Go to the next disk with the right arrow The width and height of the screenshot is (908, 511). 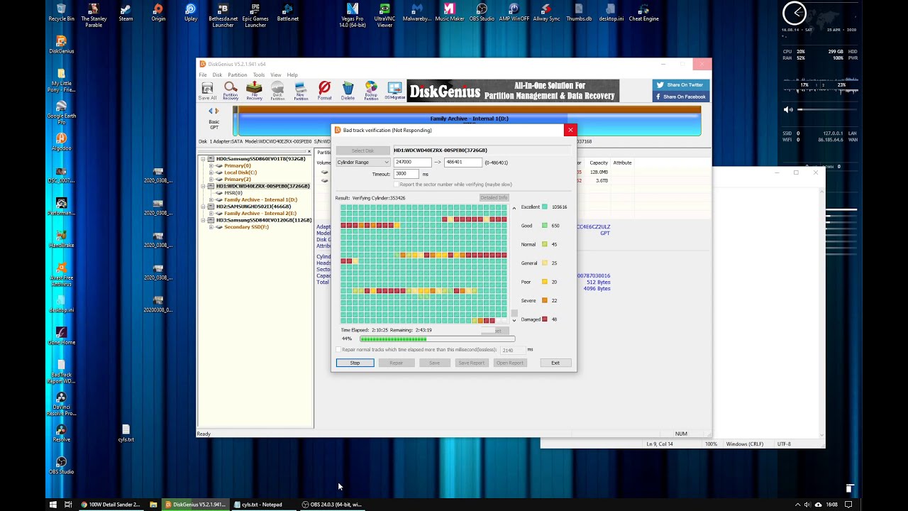tap(217, 111)
